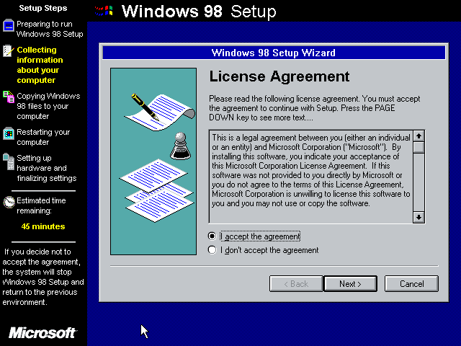Click the "45 minutes" remaining time text
This screenshot has width=461, height=346.
(43, 226)
